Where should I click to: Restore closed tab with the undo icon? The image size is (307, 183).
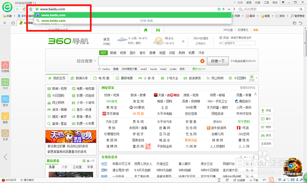tap(301, 23)
